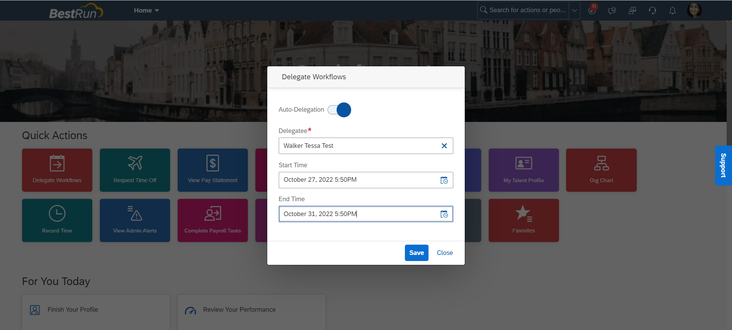Open the Request Time Off tile
The image size is (732, 330).
tap(135, 170)
